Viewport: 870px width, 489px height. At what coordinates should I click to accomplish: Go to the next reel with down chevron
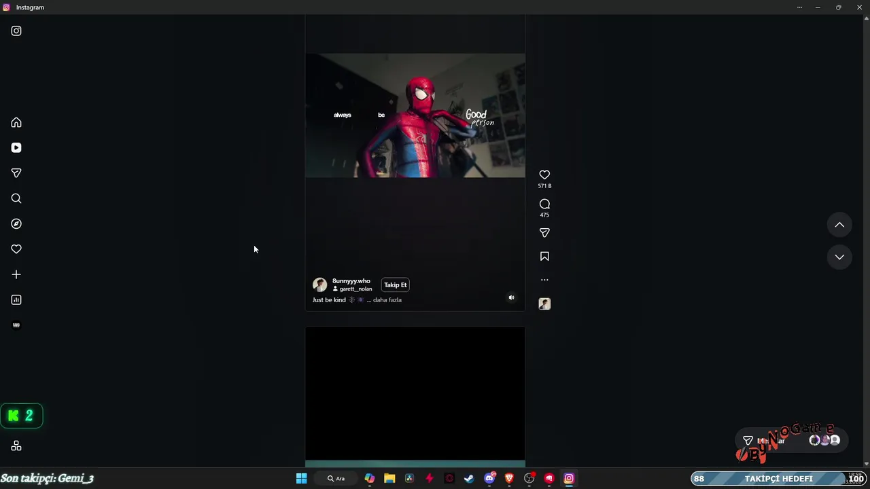[839, 257]
